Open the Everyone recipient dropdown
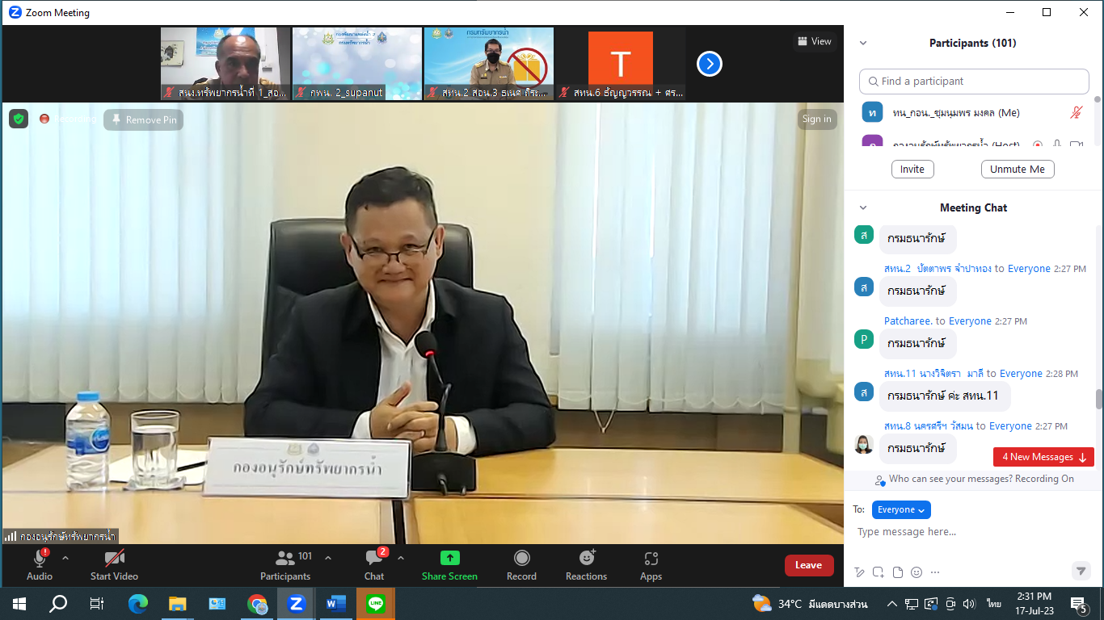Image resolution: width=1104 pixels, height=620 pixels. click(901, 509)
